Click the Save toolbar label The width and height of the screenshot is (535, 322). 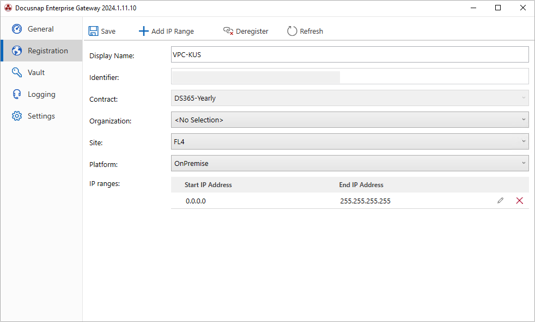[x=108, y=32]
